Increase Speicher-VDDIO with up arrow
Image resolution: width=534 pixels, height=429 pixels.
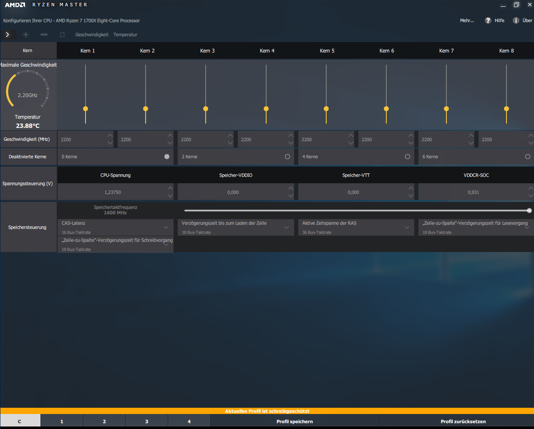(x=291, y=188)
